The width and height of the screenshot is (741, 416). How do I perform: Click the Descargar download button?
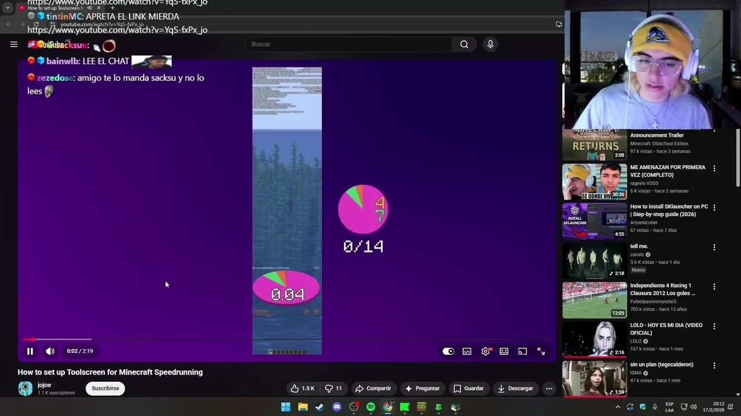tap(515, 388)
